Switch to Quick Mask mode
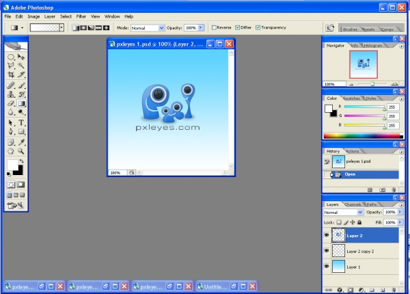 point(21,185)
